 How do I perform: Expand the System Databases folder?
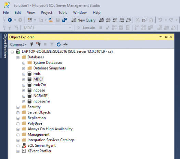(24, 63)
